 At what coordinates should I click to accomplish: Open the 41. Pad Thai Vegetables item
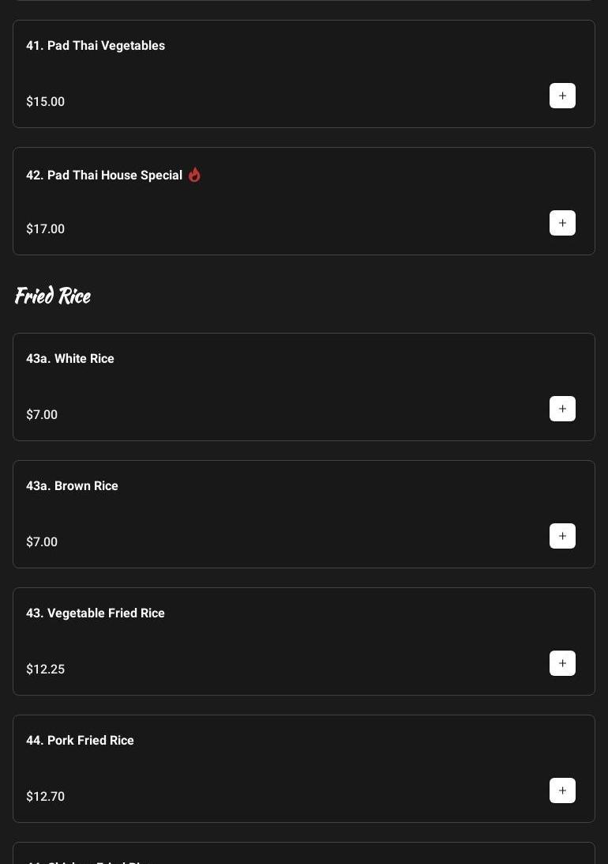pyautogui.click(x=96, y=46)
